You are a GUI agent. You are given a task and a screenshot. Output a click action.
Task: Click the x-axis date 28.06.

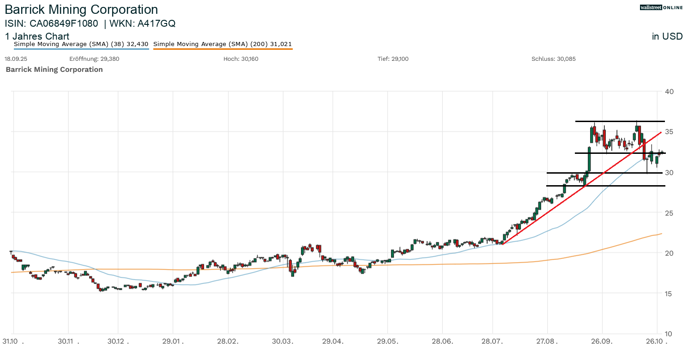coord(442,341)
